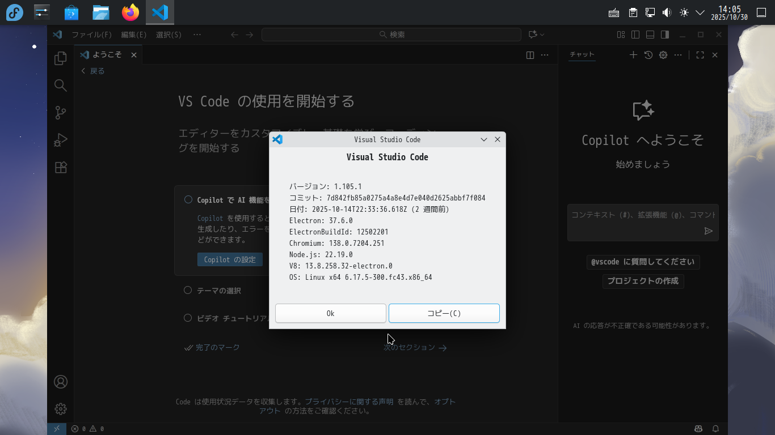
Task: Select the テーマの選択 step circle
Action: 188,290
